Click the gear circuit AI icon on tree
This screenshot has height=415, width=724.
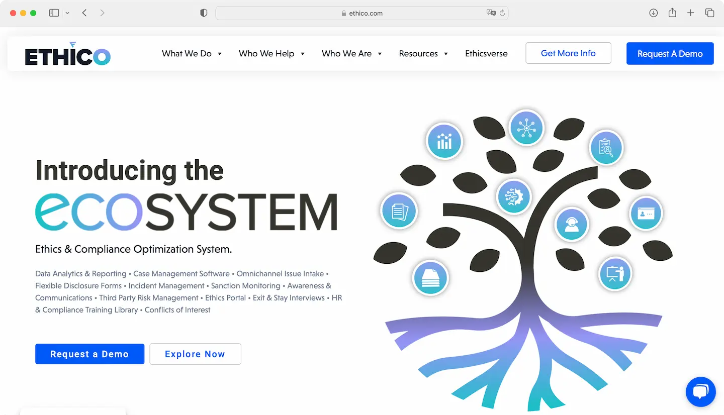point(514,196)
